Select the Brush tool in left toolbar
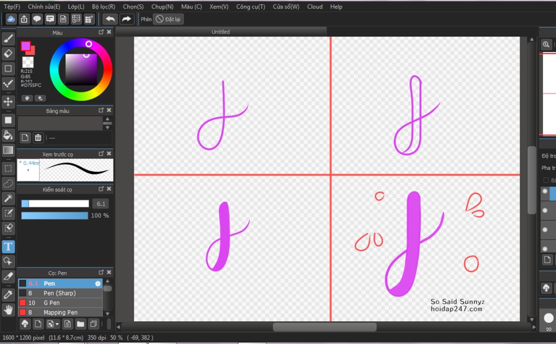This screenshot has height=344, width=556. [x=8, y=39]
